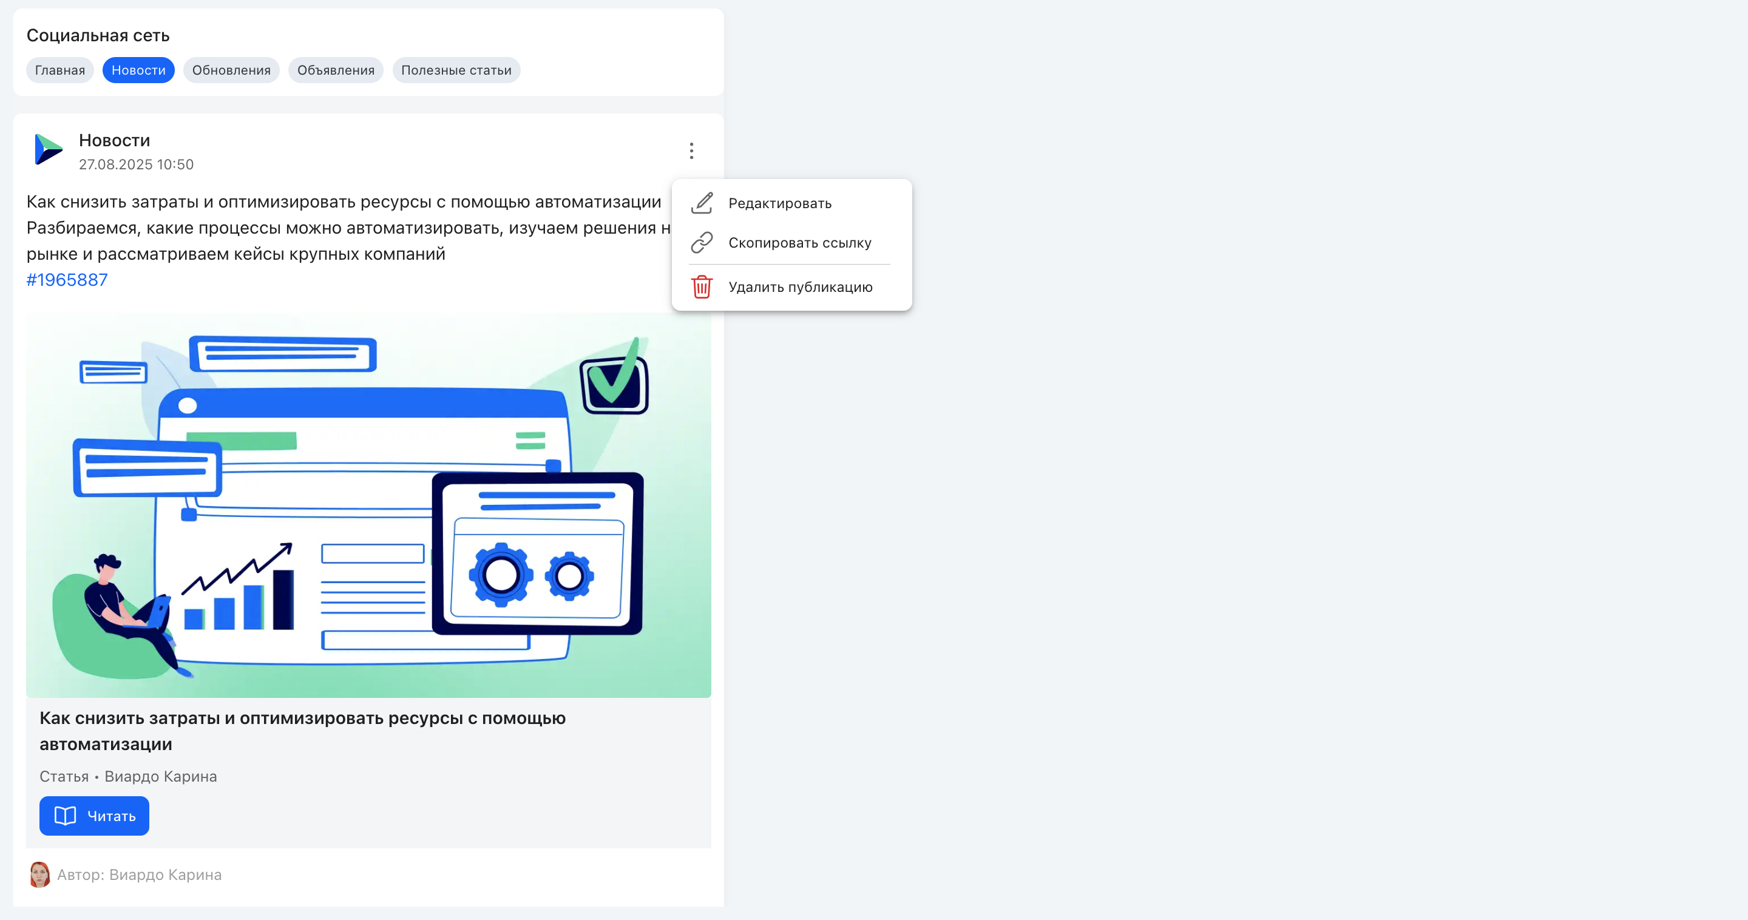Click the pencil edit icon
This screenshot has width=1748, height=920.
(x=702, y=203)
